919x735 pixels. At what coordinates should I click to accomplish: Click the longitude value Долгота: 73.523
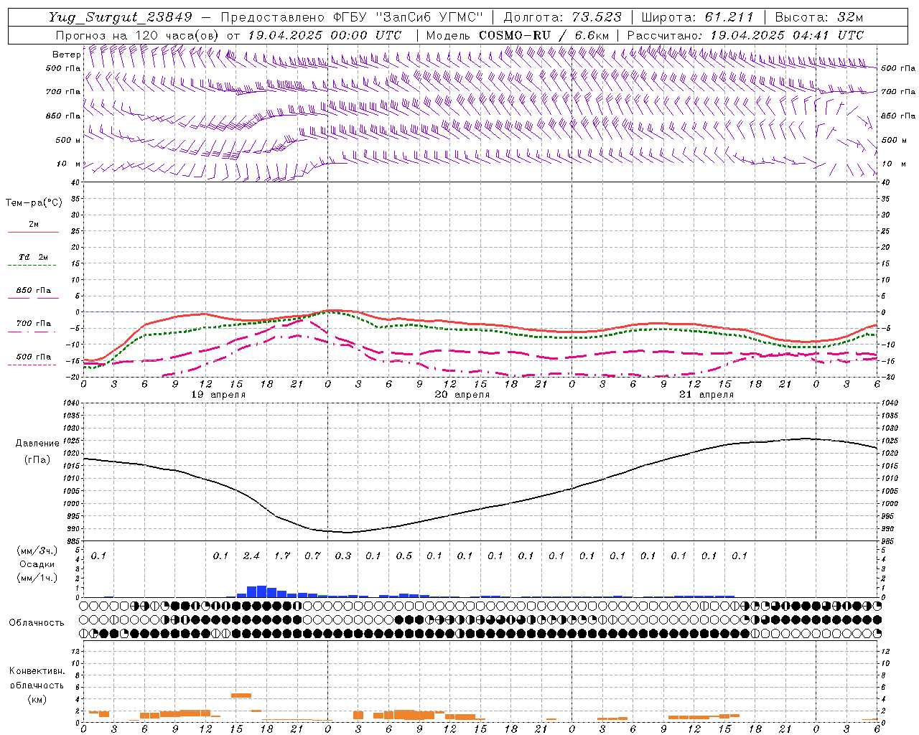coord(563,17)
